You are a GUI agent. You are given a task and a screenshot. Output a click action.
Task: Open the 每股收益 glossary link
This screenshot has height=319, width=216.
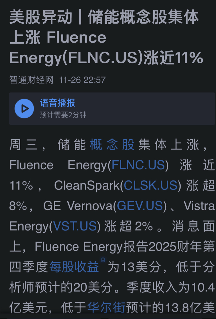coord(74,267)
